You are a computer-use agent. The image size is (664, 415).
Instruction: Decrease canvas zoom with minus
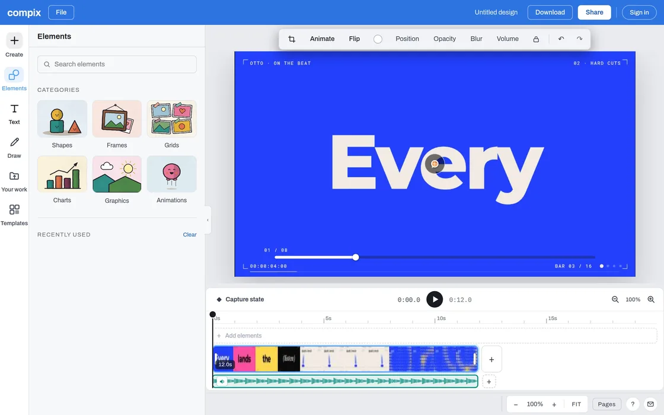tap(516, 404)
